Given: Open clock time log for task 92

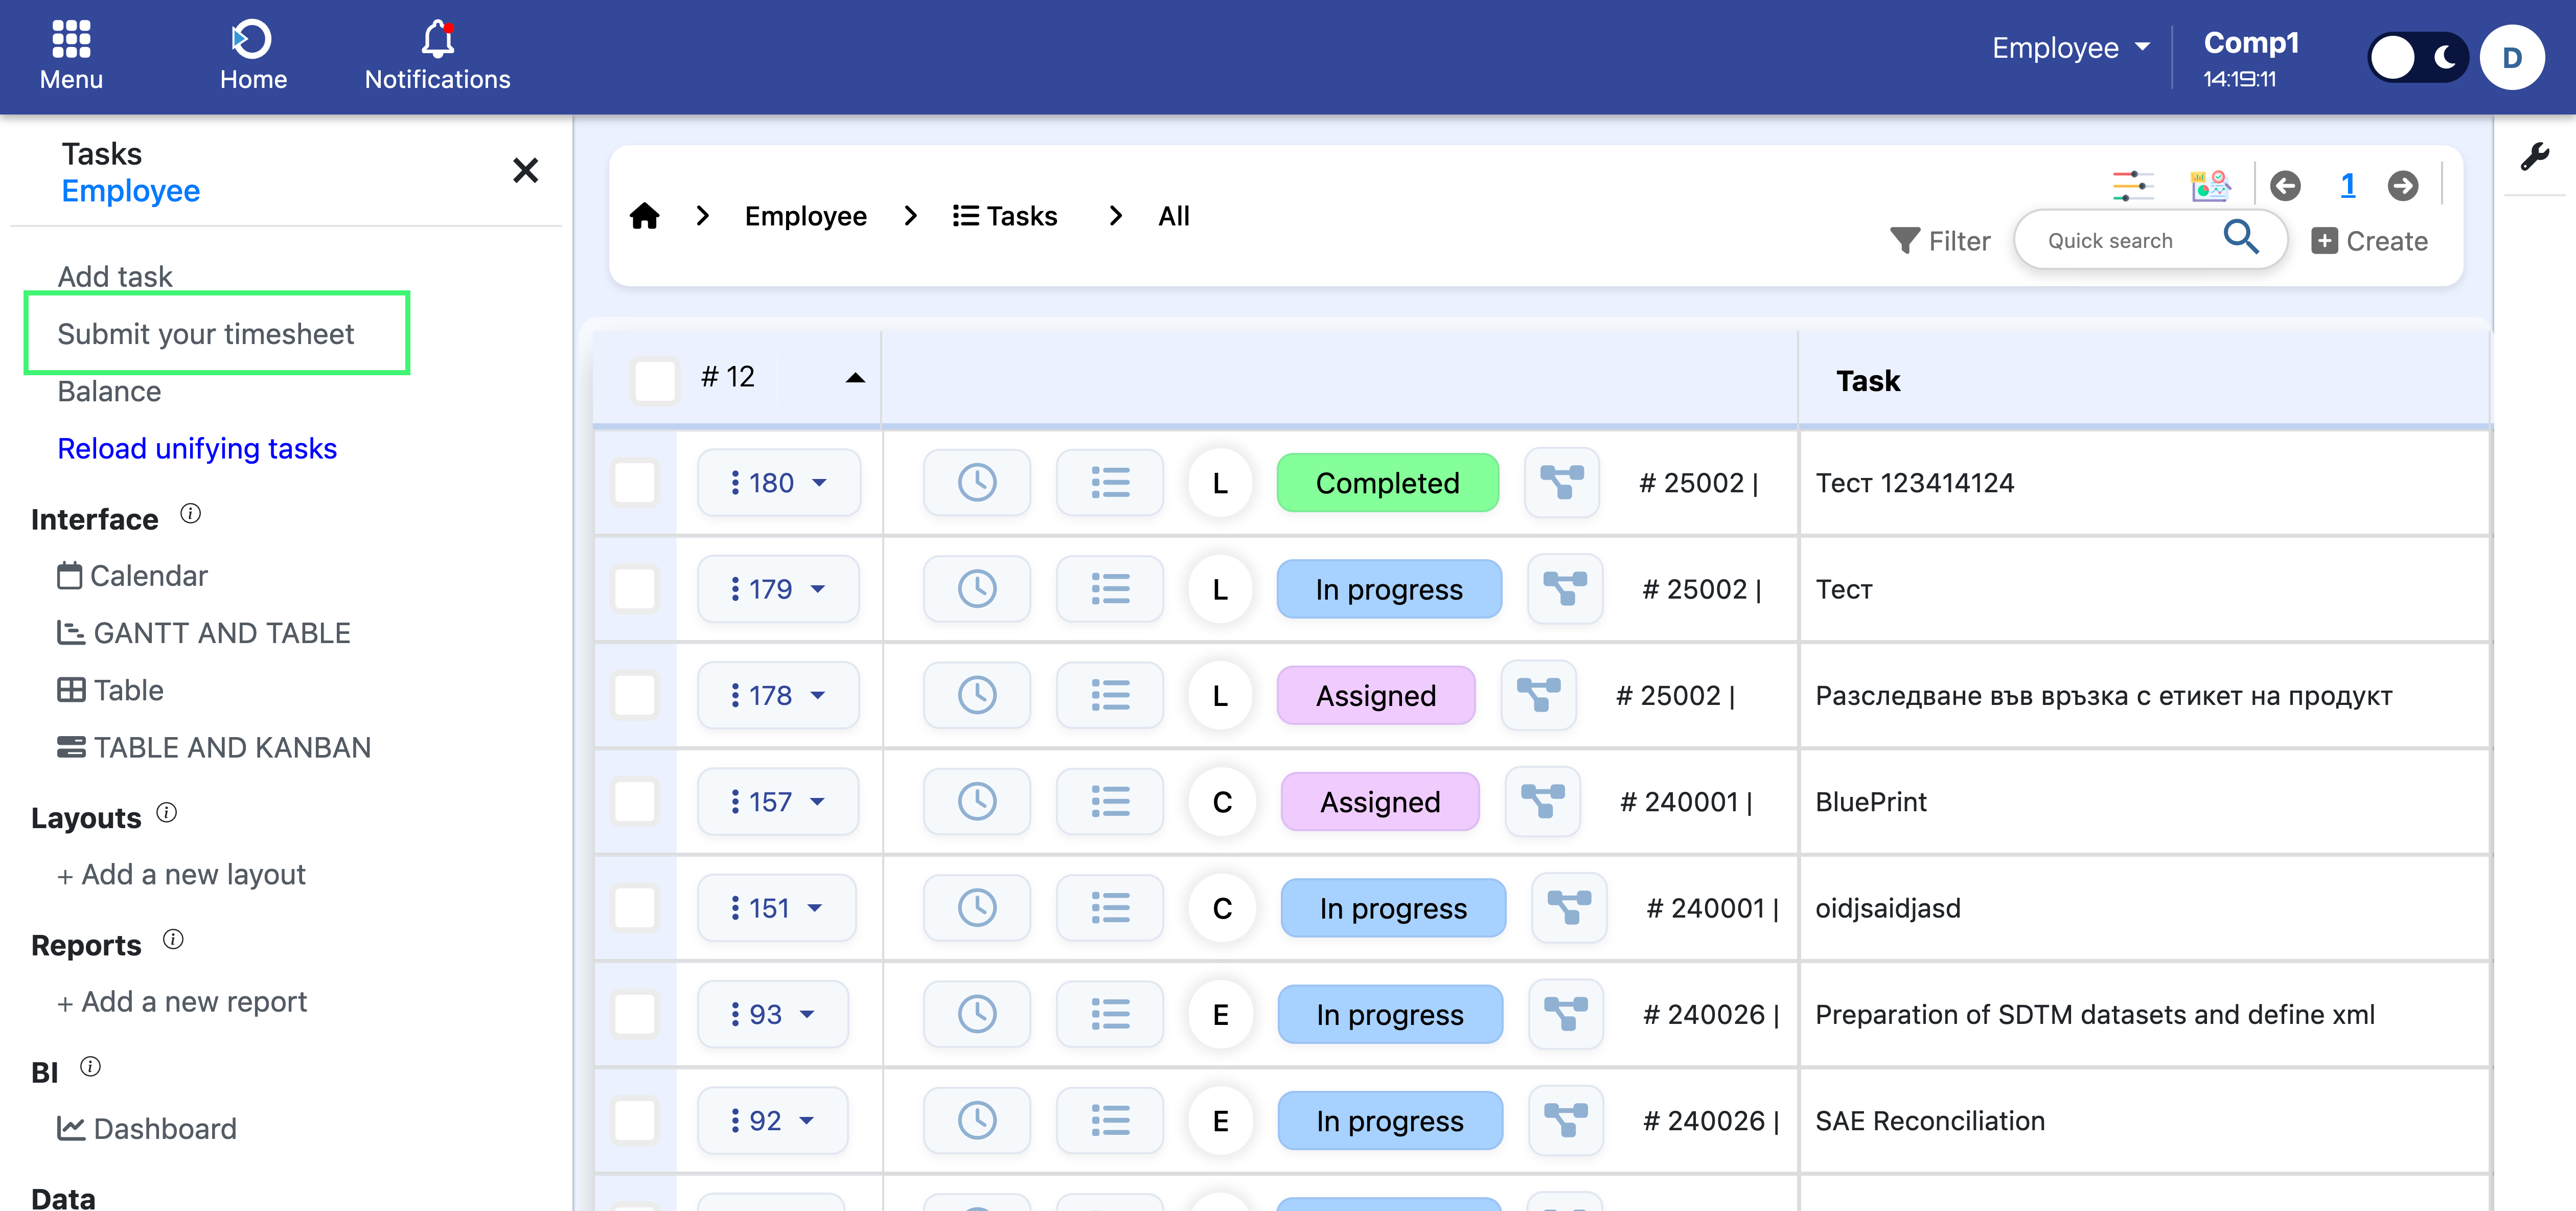Looking at the screenshot, I should point(977,1120).
